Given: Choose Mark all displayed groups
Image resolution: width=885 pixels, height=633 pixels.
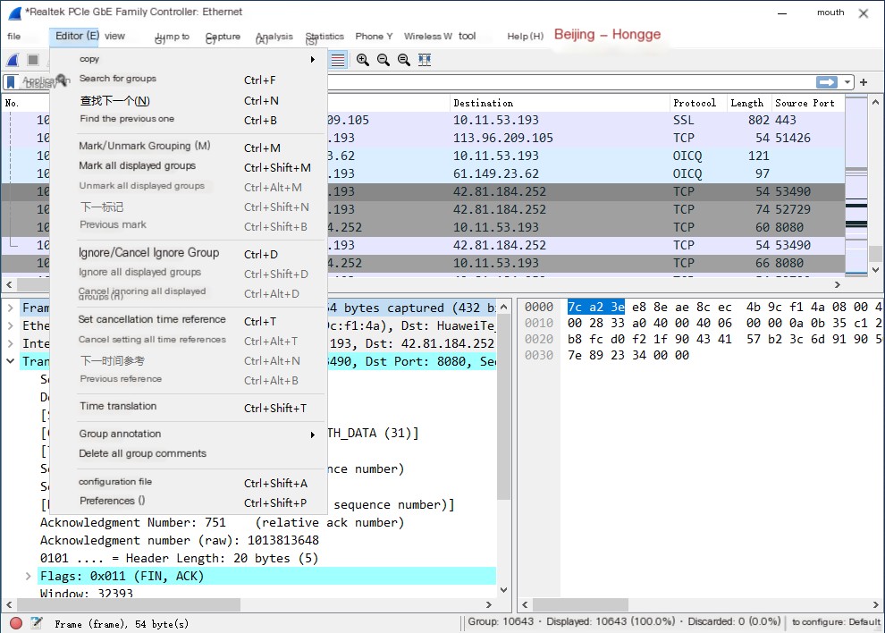Looking at the screenshot, I should click(x=190, y=166).
